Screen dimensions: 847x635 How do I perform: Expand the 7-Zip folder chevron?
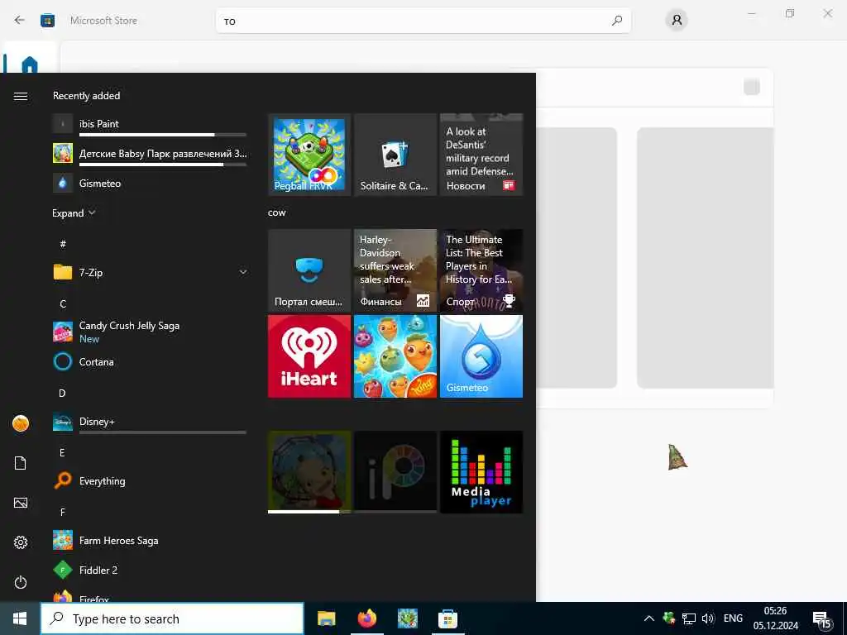243,272
